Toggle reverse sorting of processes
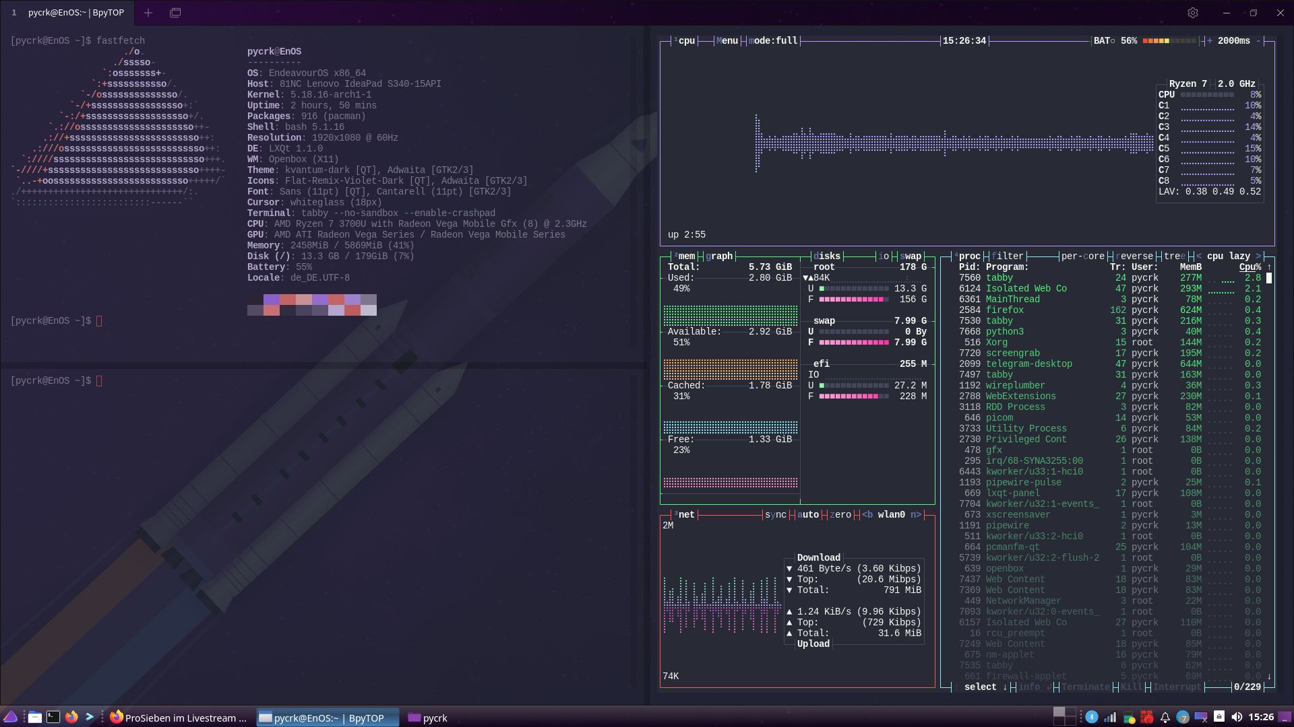 point(1134,256)
